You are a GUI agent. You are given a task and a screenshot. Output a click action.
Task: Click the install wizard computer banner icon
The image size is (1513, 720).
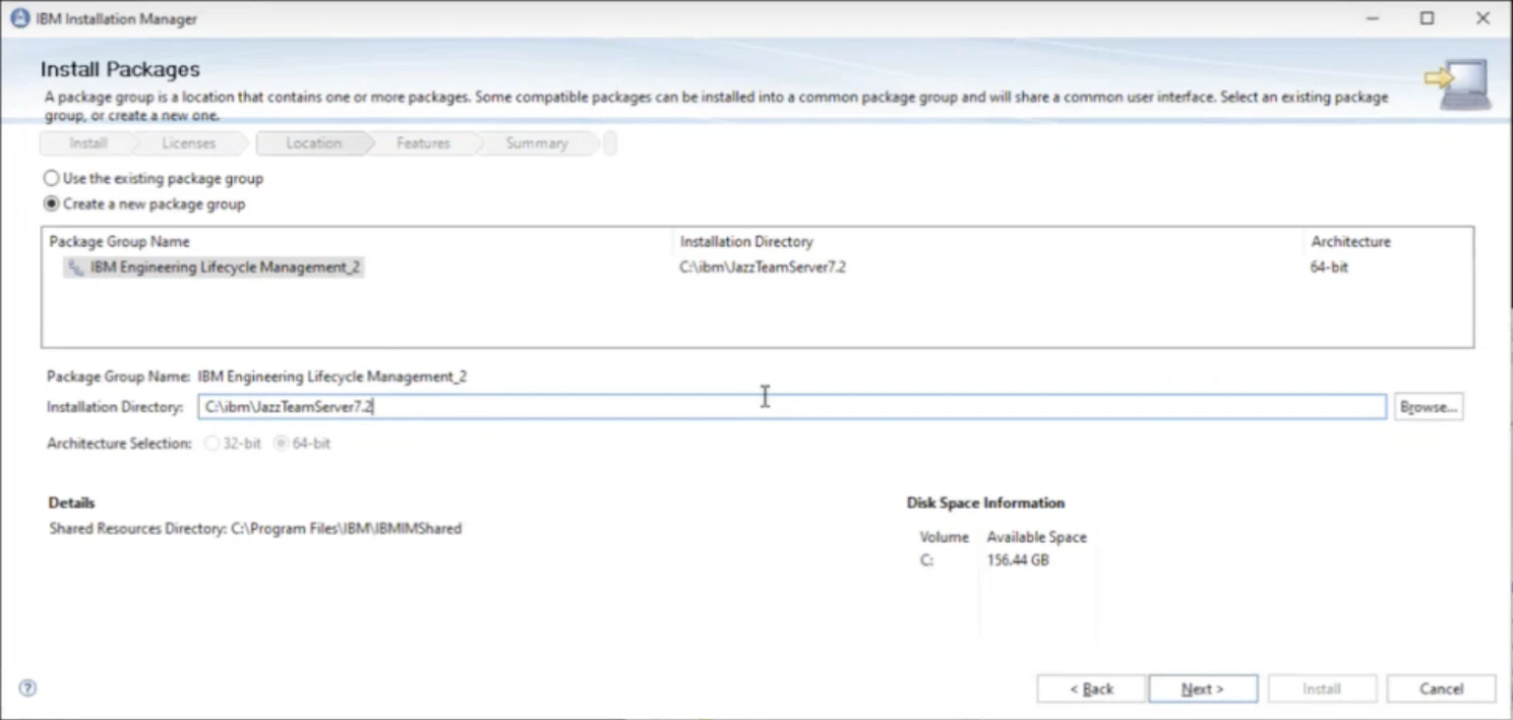[1456, 83]
